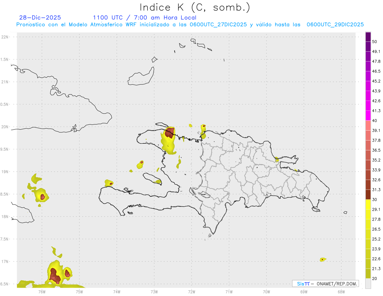Click the color bar value "47.8"
The height and width of the screenshot is (296, 383).
(x=376, y=61)
